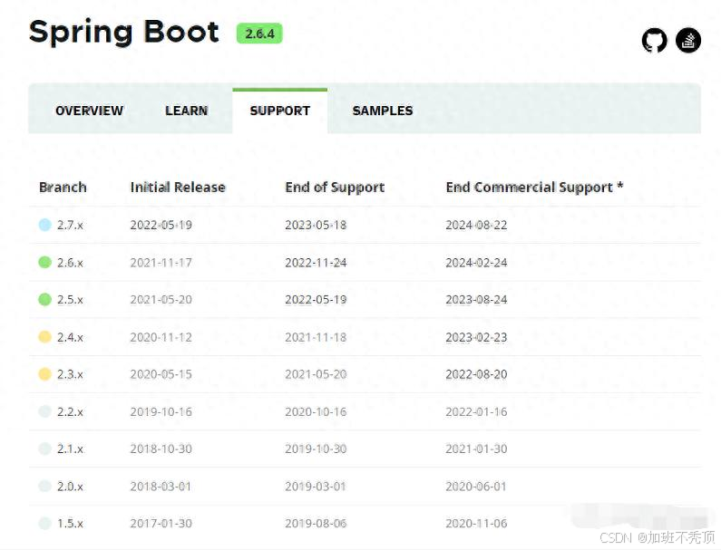This screenshot has height=550, width=721.
Task: Click the Spring Boot page title
Action: tap(123, 32)
